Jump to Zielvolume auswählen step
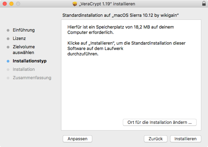This screenshot has height=147, width=208. 23,50
